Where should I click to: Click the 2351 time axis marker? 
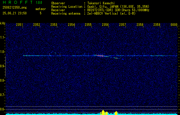pyautogui.click(x=19, y=24)
